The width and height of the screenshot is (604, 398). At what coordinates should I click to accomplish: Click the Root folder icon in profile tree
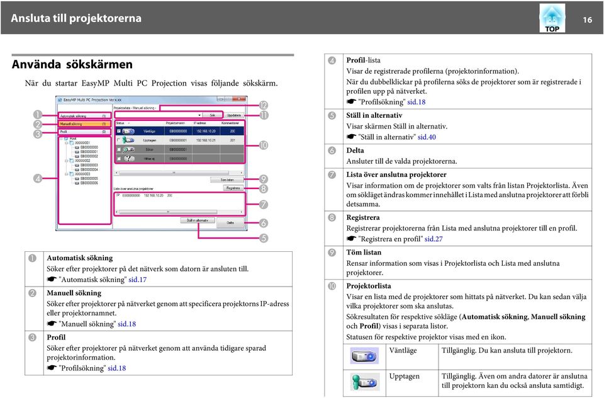(66, 139)
